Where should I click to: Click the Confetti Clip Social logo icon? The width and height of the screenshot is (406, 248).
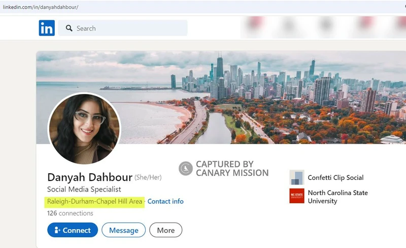297,177
